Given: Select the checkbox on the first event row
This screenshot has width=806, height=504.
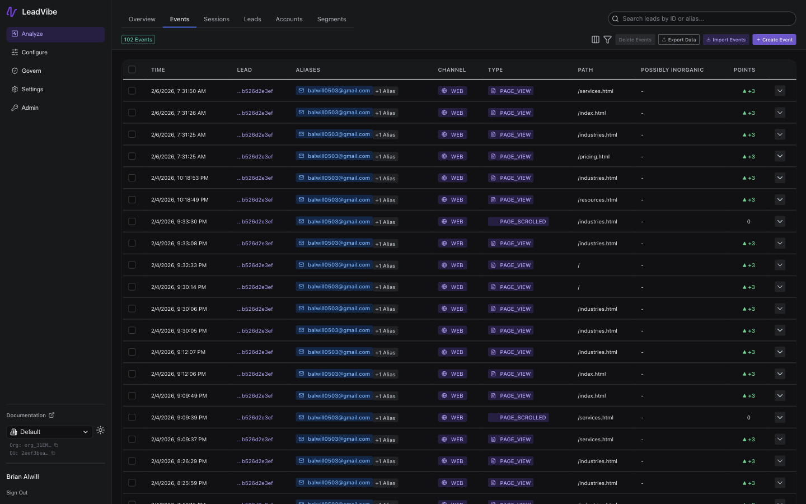Looking at the screenshot, I should pyautogui.click(x=132, y=90).
